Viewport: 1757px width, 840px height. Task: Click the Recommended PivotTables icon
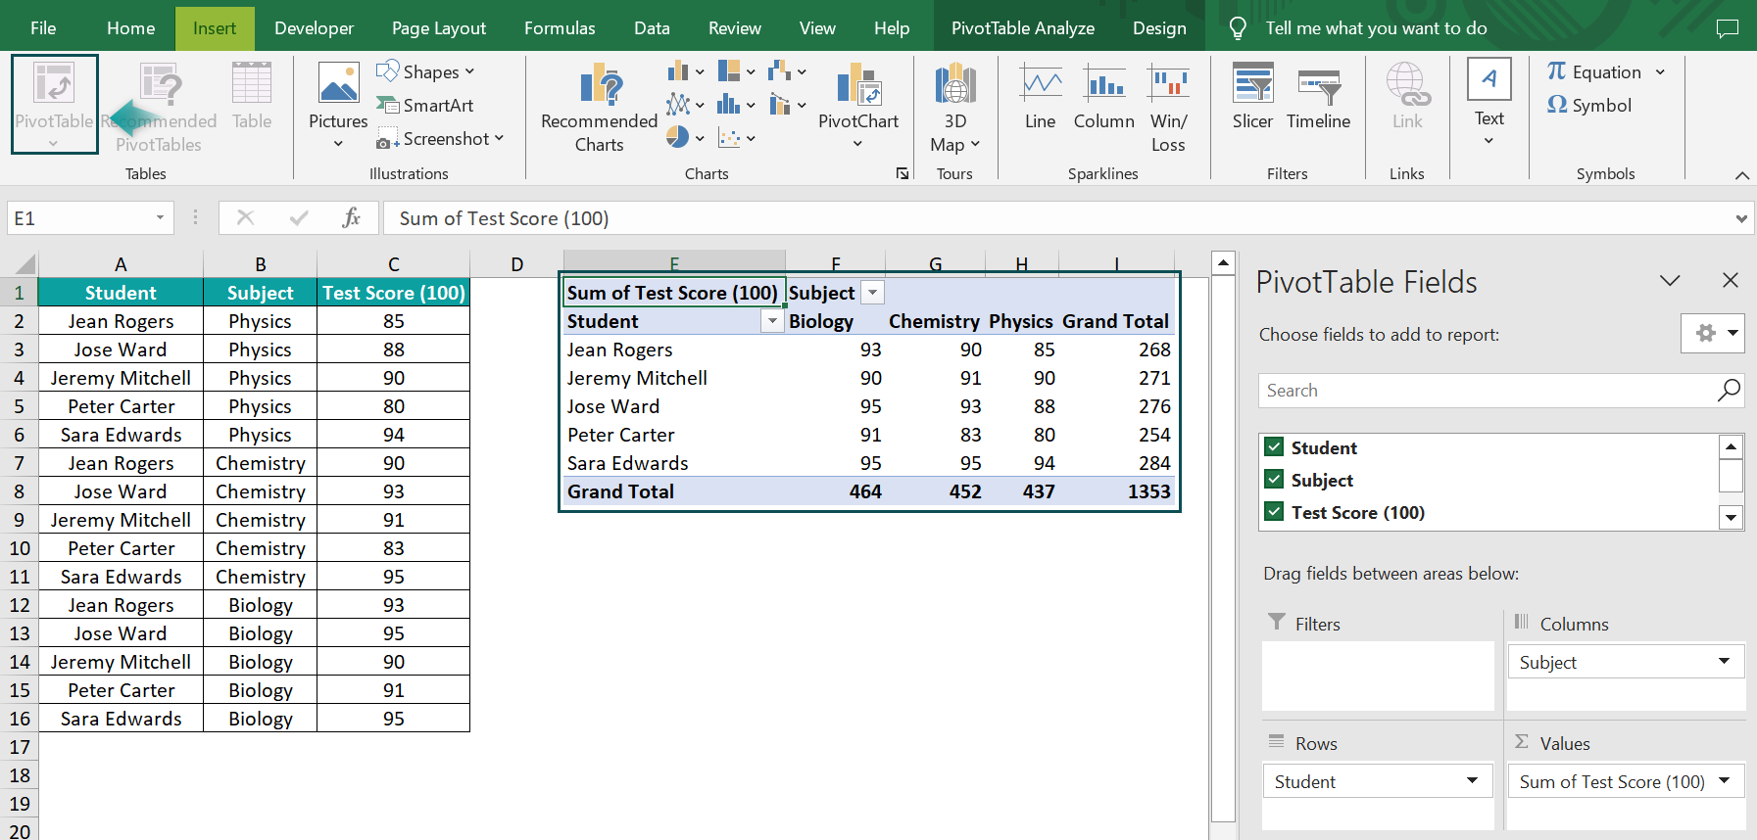click(160, 84)
